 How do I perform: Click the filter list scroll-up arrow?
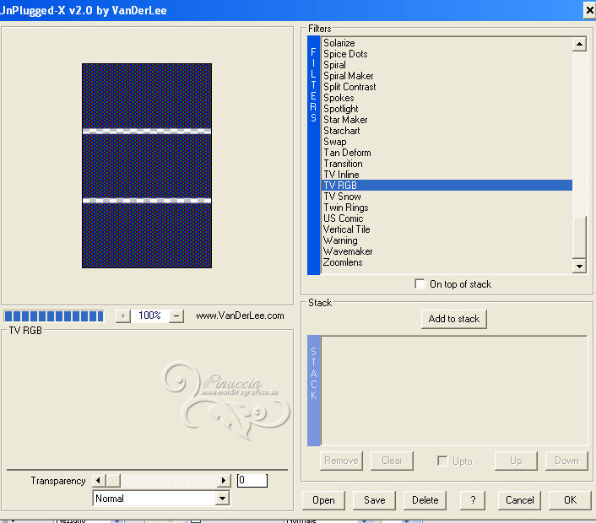[x=579, y=44]
